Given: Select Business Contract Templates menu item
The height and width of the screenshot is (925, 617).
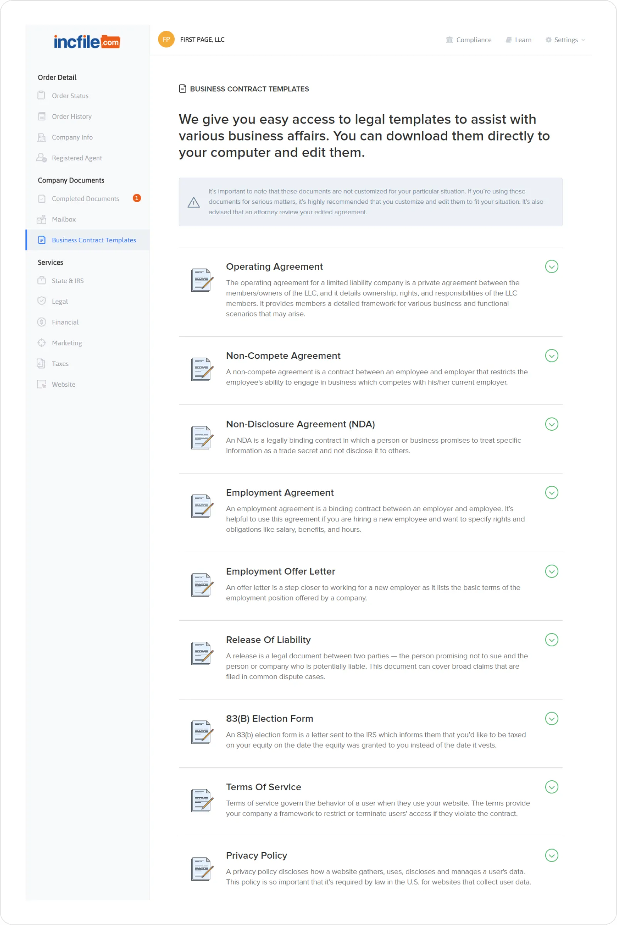Looking at the screenshot, I should (94, 240).
